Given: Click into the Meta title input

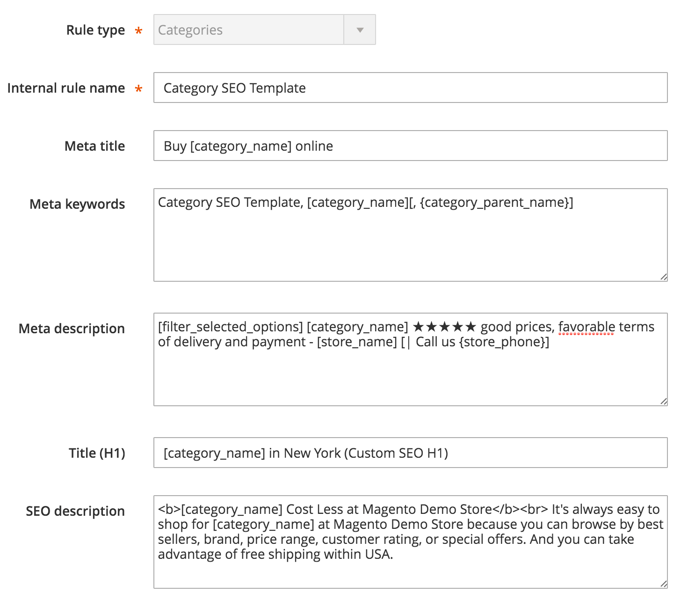Looking at the screenshot, I should [410, 146].
